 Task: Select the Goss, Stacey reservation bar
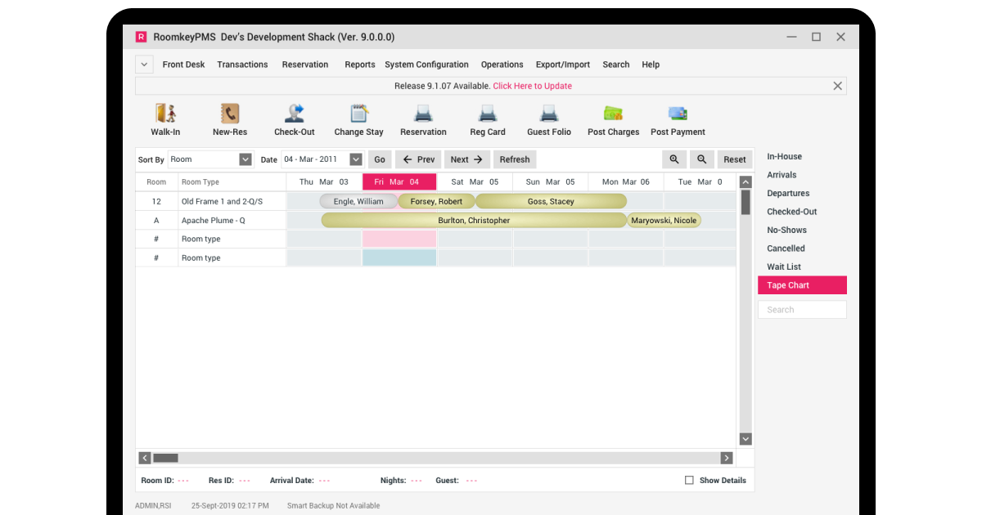[551, 201]
